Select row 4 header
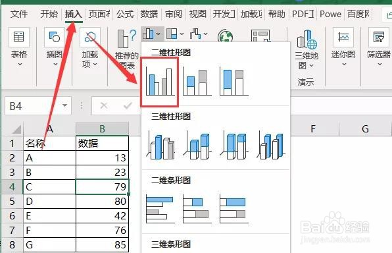 coord(12,187)
